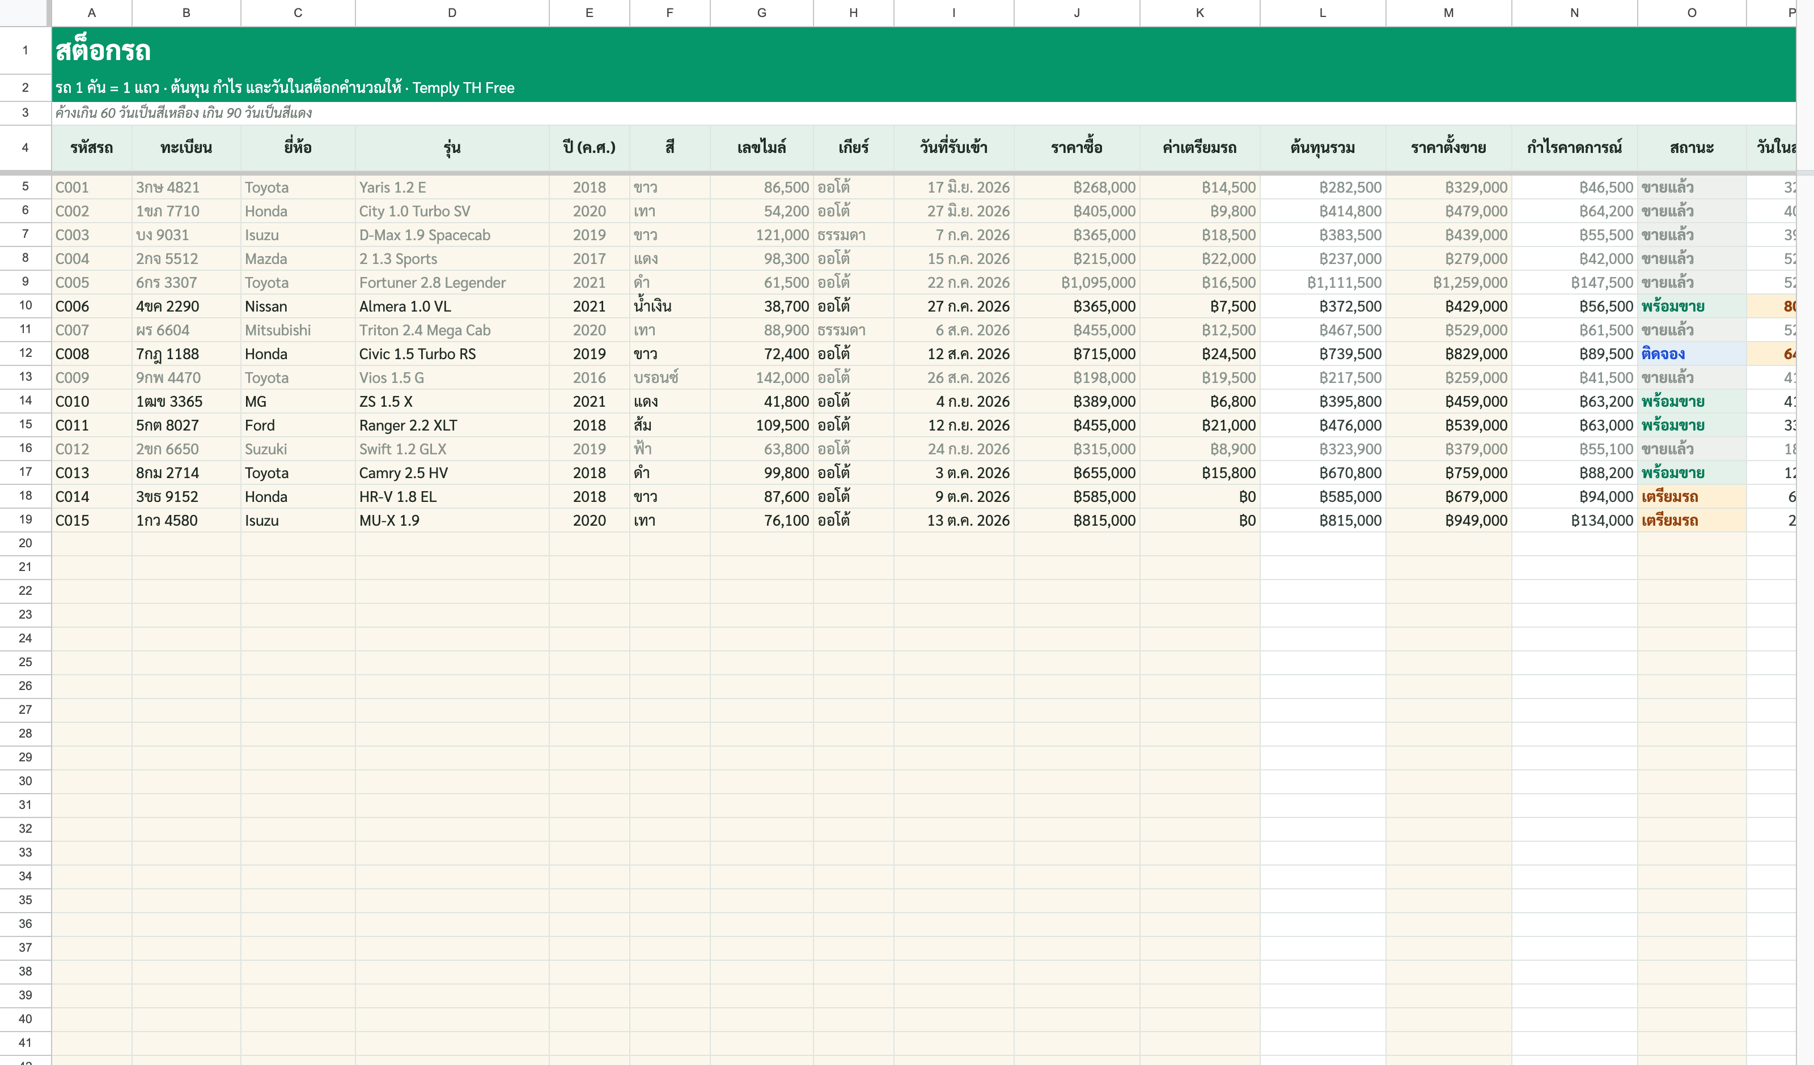Screen dimensions: 1814x1065
Task: Select column J header
Action: (x=1076, y=12)
